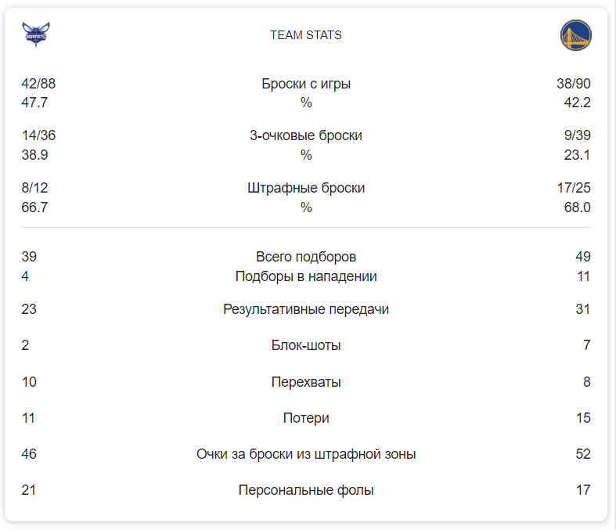Viewport: 616px width, 530px height.
Task: Click Подборы в нападении label
Action: 305,276
